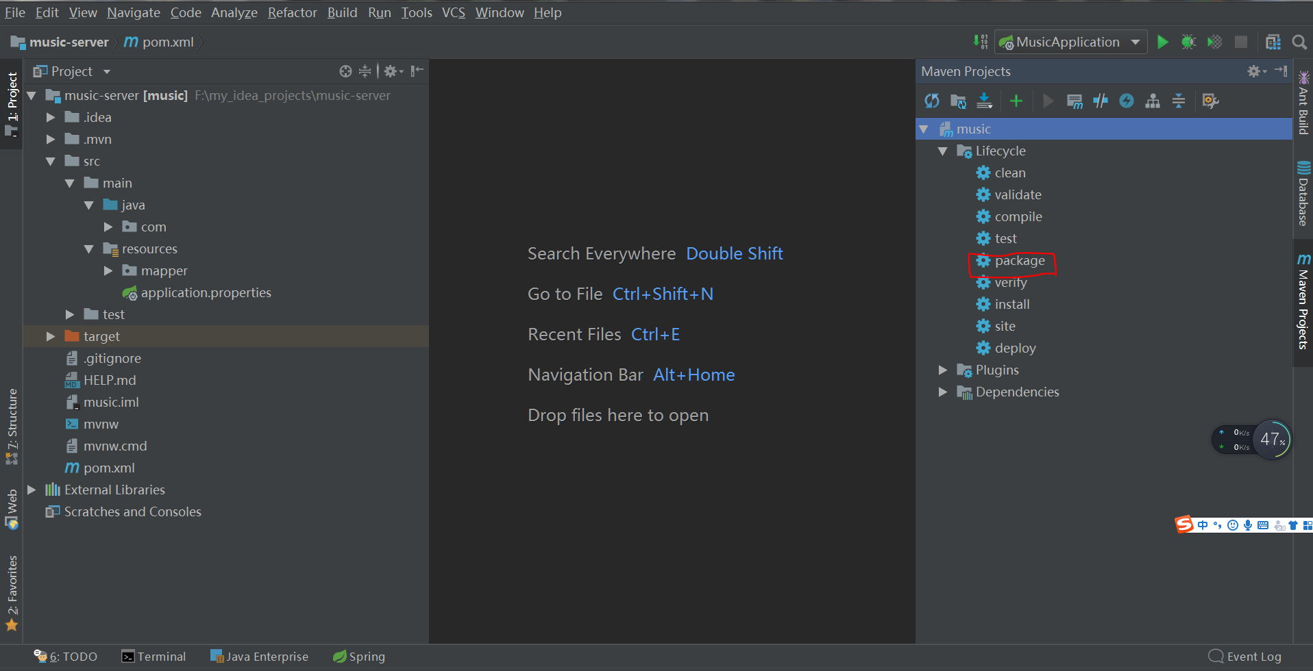The height and width of the screenshot is (671, 1313).
Task: Open Search Everywhere magnifier icon
Action: pyautogui.click(x=1299, y=42)
